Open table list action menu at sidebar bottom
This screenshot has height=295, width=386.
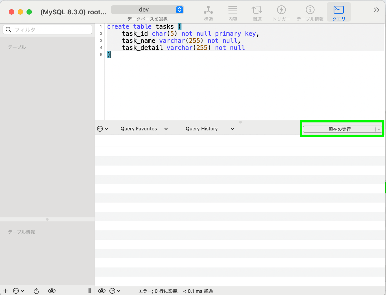[x=18, y=291]
